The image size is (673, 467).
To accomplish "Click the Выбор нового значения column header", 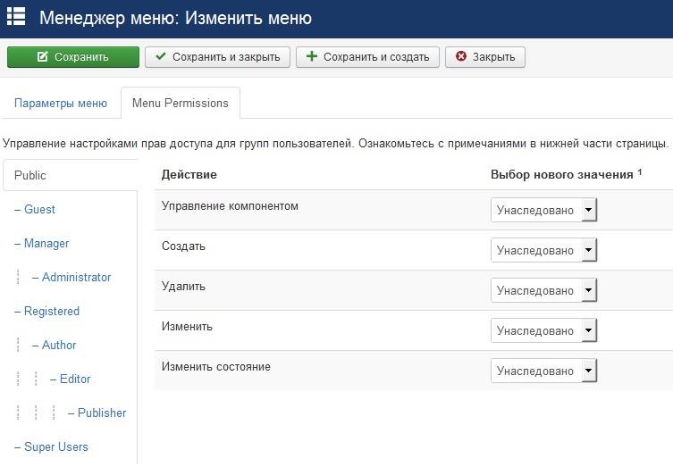I will tap(566, 174).
